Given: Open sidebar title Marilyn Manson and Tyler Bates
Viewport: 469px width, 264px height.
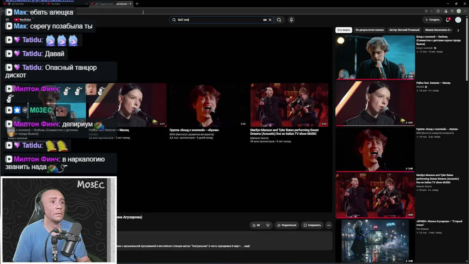Looking at the screenshot, I should pyautogui.click(x=437, y=179).
